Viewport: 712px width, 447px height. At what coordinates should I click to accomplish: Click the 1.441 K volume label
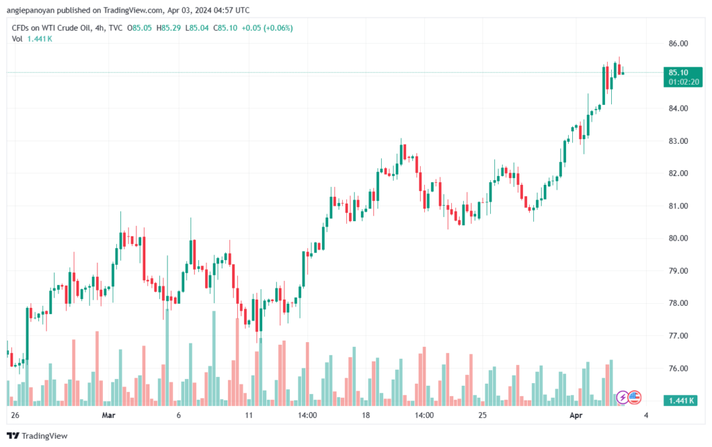(x=680, y=400)
